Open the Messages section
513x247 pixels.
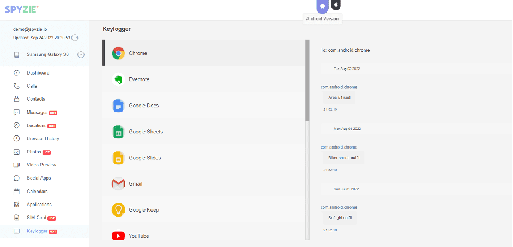point(37,112)
